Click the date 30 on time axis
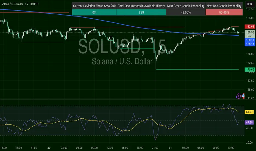The image size is (256, 151). pos(49,148)
